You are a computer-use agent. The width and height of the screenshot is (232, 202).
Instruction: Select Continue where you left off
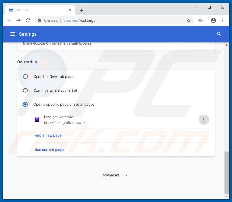[25, 90]
